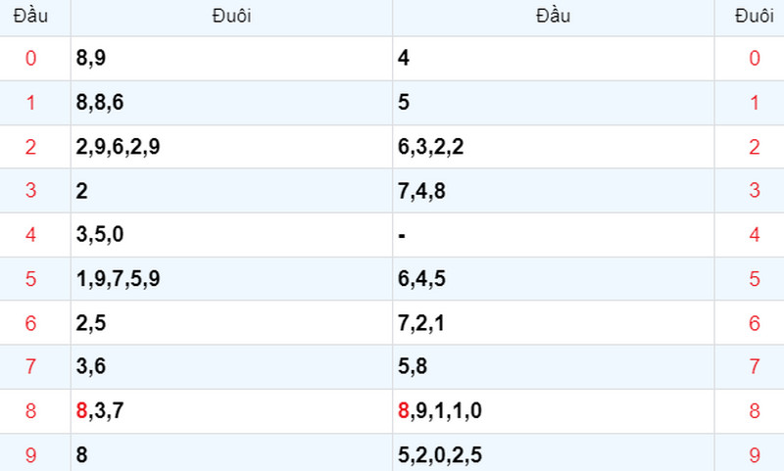Select cell showing 5,2,0,2,5
Image resolution: width=784 pixels, height=471 pixels.
point(554,453)
